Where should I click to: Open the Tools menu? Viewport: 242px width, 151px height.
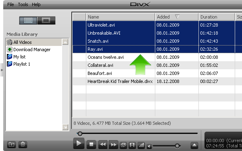23,4
